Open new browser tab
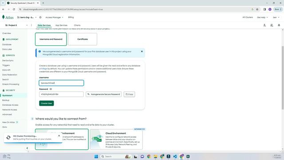Viewport: 284px width, 160px height. (x=43, y=3)
